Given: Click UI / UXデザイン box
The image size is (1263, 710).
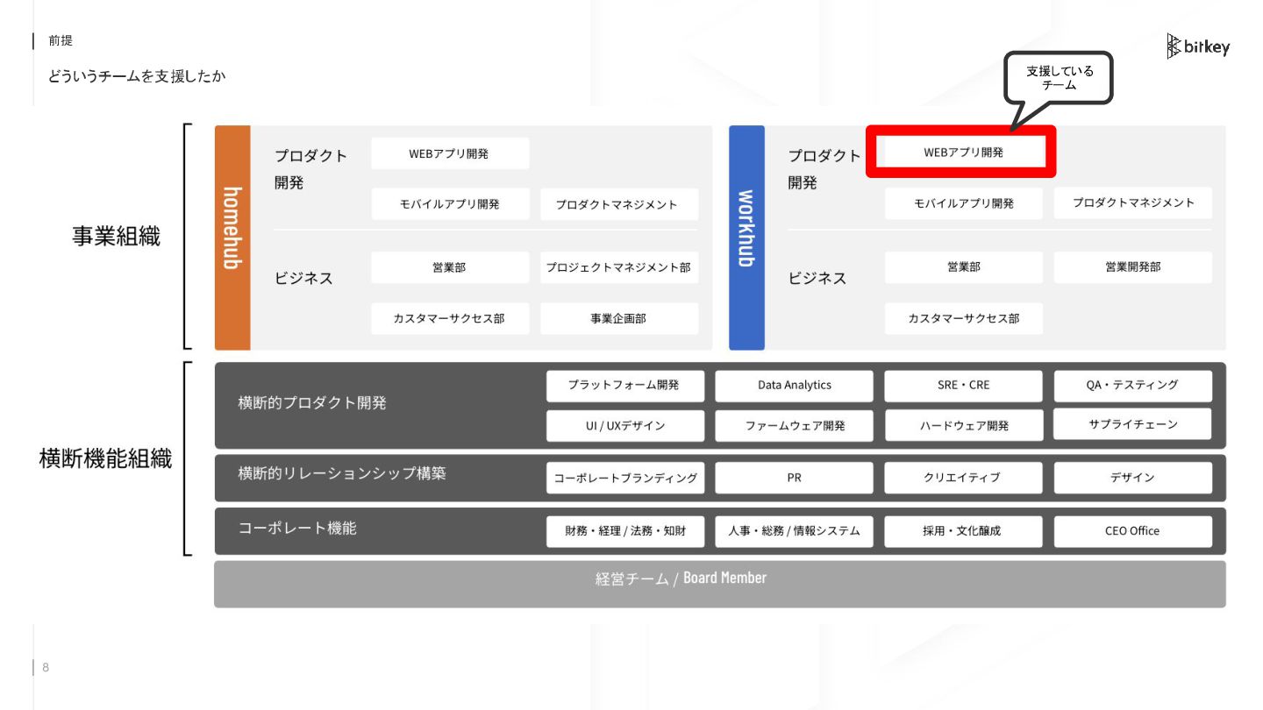Looking at the screenshot, I should (x=624, y=426).
